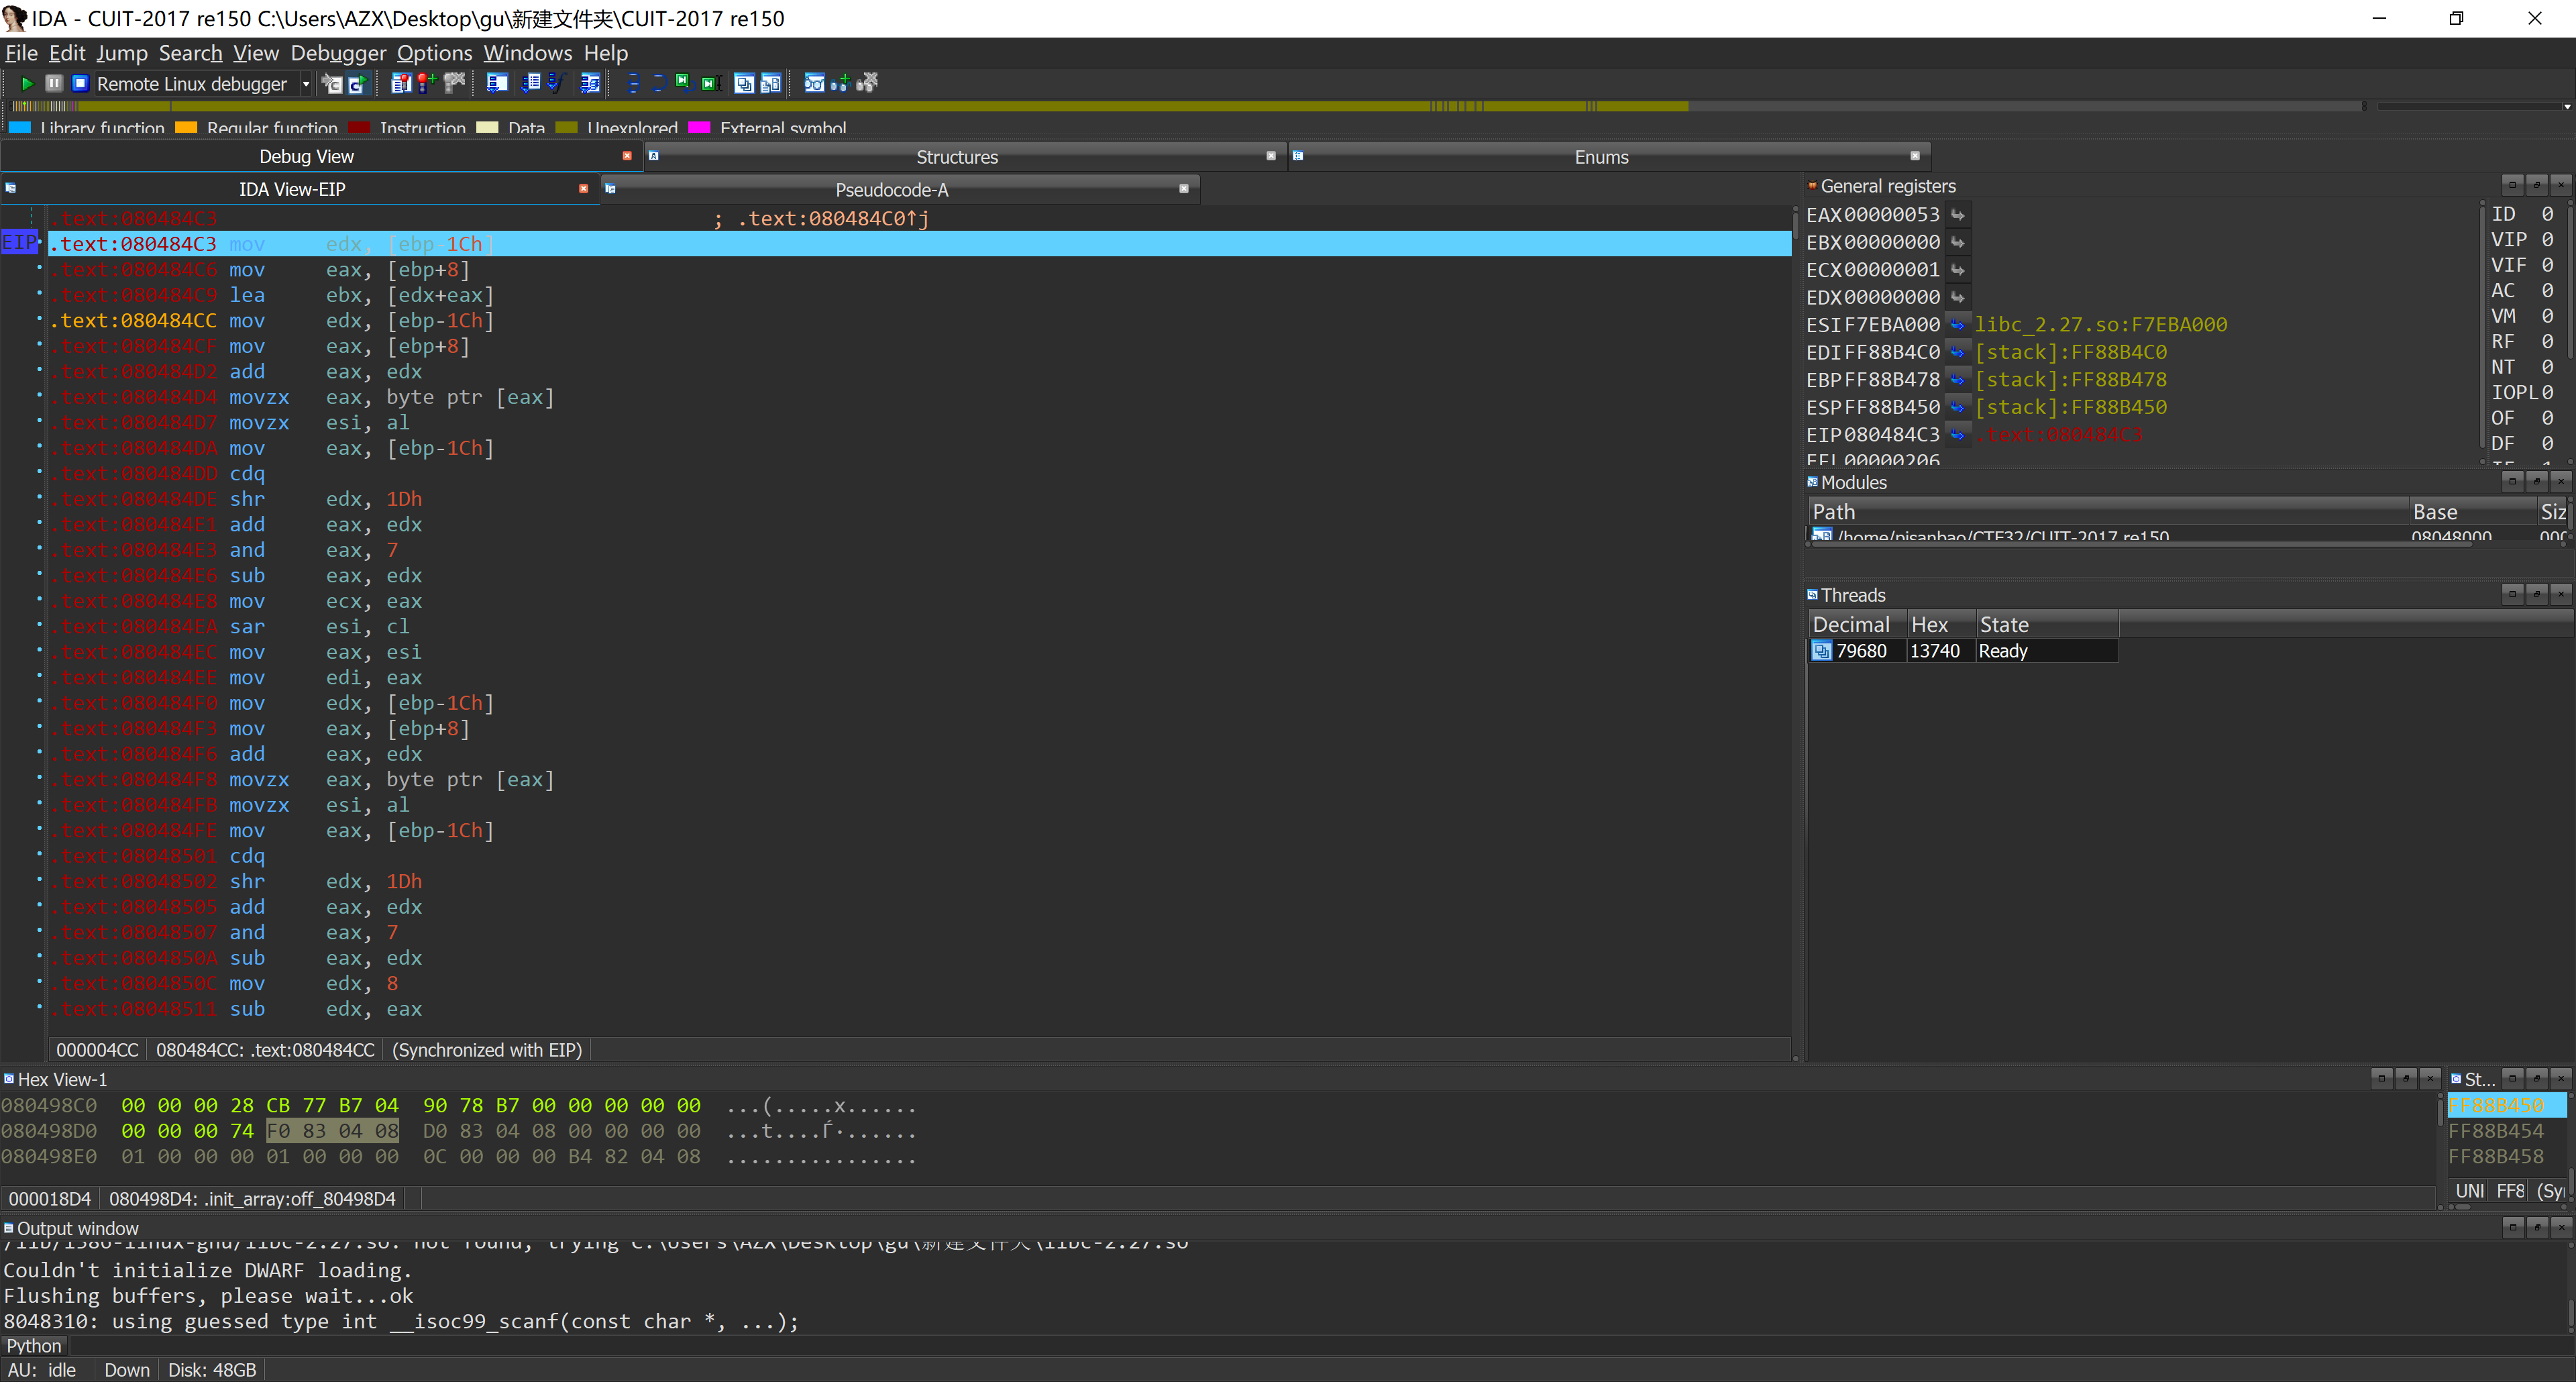This screenshot has width=2576, height=1382.
Task: Click stack address FF88B454 in stack view
Action: pos(2495,1131)
